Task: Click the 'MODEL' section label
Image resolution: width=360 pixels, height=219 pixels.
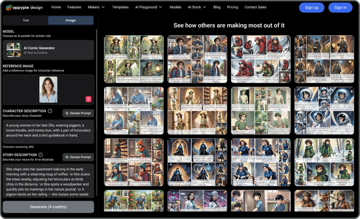Action: (x=9, y=31)
